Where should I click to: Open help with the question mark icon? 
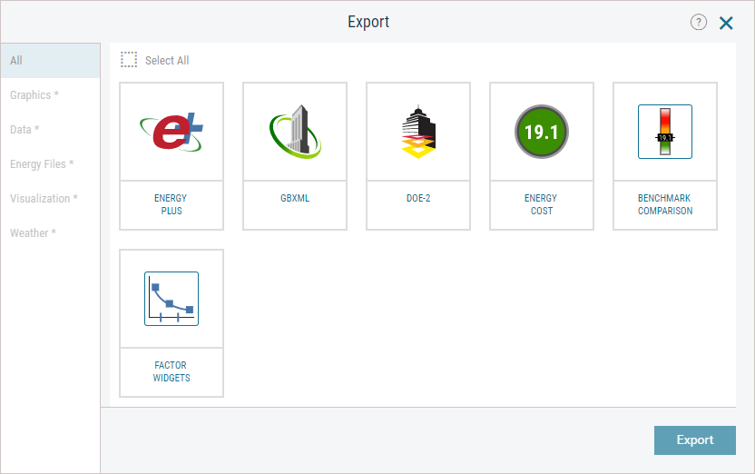699,22
